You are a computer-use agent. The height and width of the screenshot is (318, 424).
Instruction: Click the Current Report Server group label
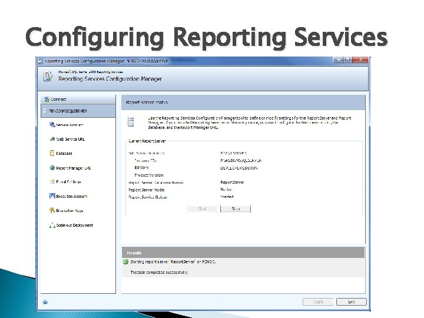147,141
